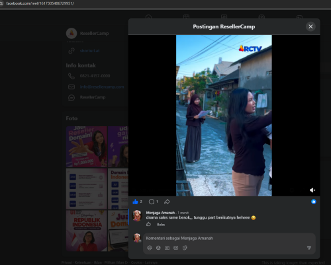The width and height of the screenshot is (331, 265).
Task: Open the ResellerCamp page avatar in background
Action: tap(71, 33)
